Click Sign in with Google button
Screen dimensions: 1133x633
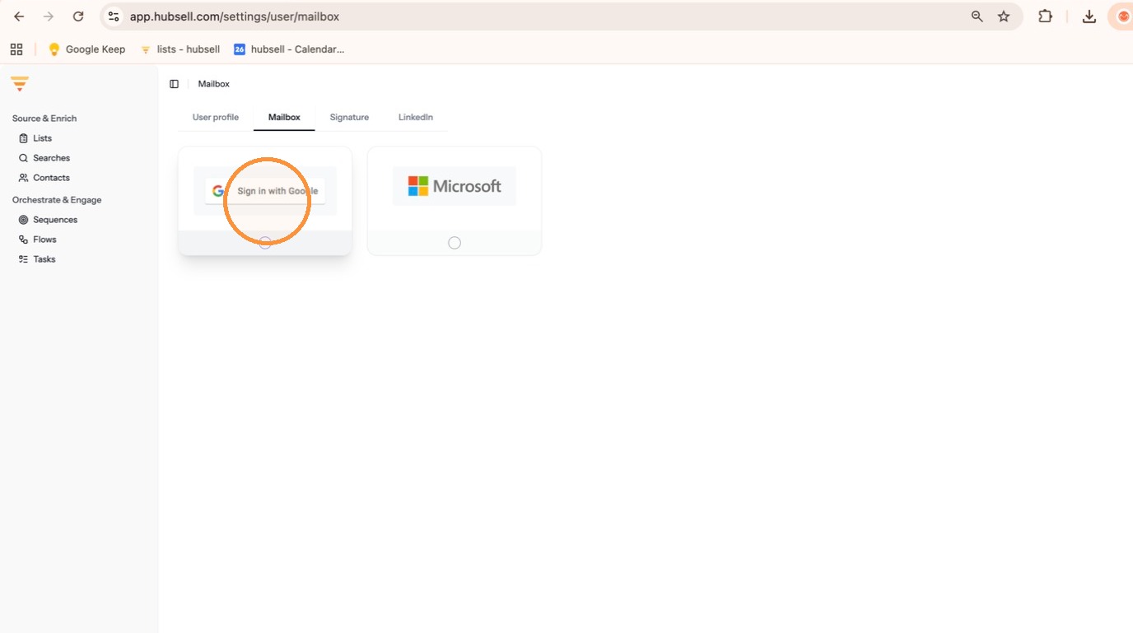point(265,191)
